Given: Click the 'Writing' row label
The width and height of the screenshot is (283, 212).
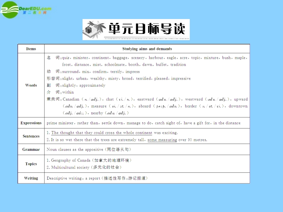Looking at the screenshot, I should coord(31,178).
